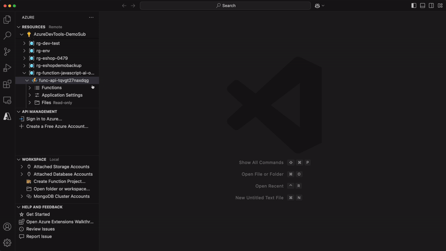The height and width of the screenshot is (251, 446).
Task: Select the rg-eshop-0479 label
Action: (52, 58)
